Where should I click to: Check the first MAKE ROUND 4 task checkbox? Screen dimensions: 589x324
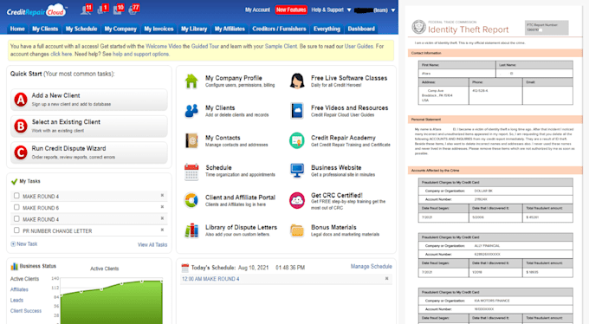coord(16,196)
